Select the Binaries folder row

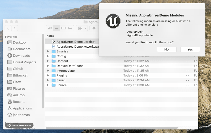point(72,51)
